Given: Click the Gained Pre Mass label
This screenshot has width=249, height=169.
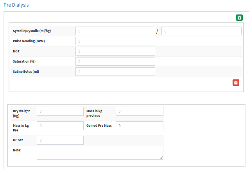Looking at the screenshot, I should [99, 126].
